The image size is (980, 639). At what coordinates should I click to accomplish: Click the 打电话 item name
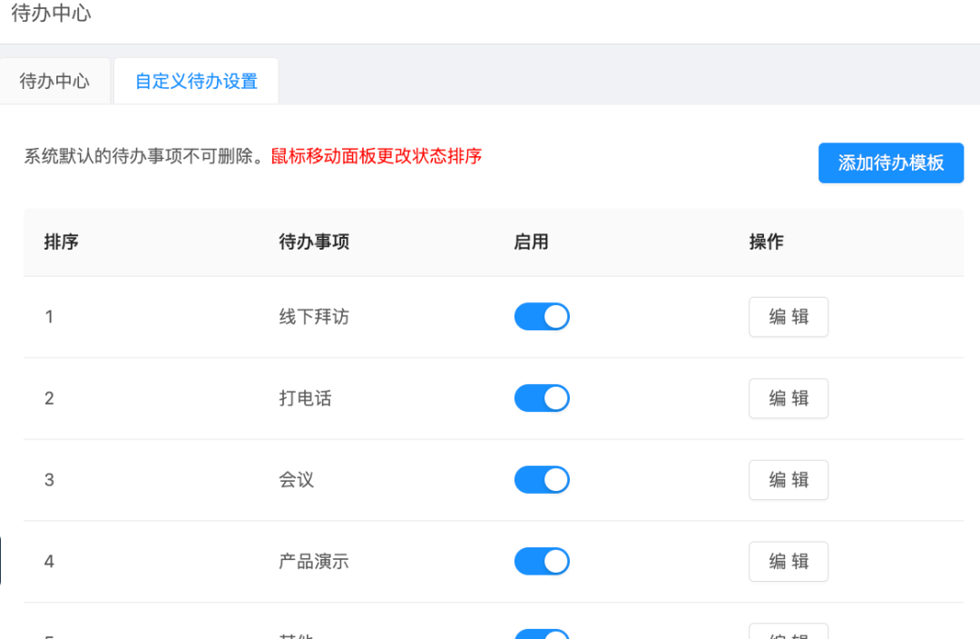tap(305, 398)
